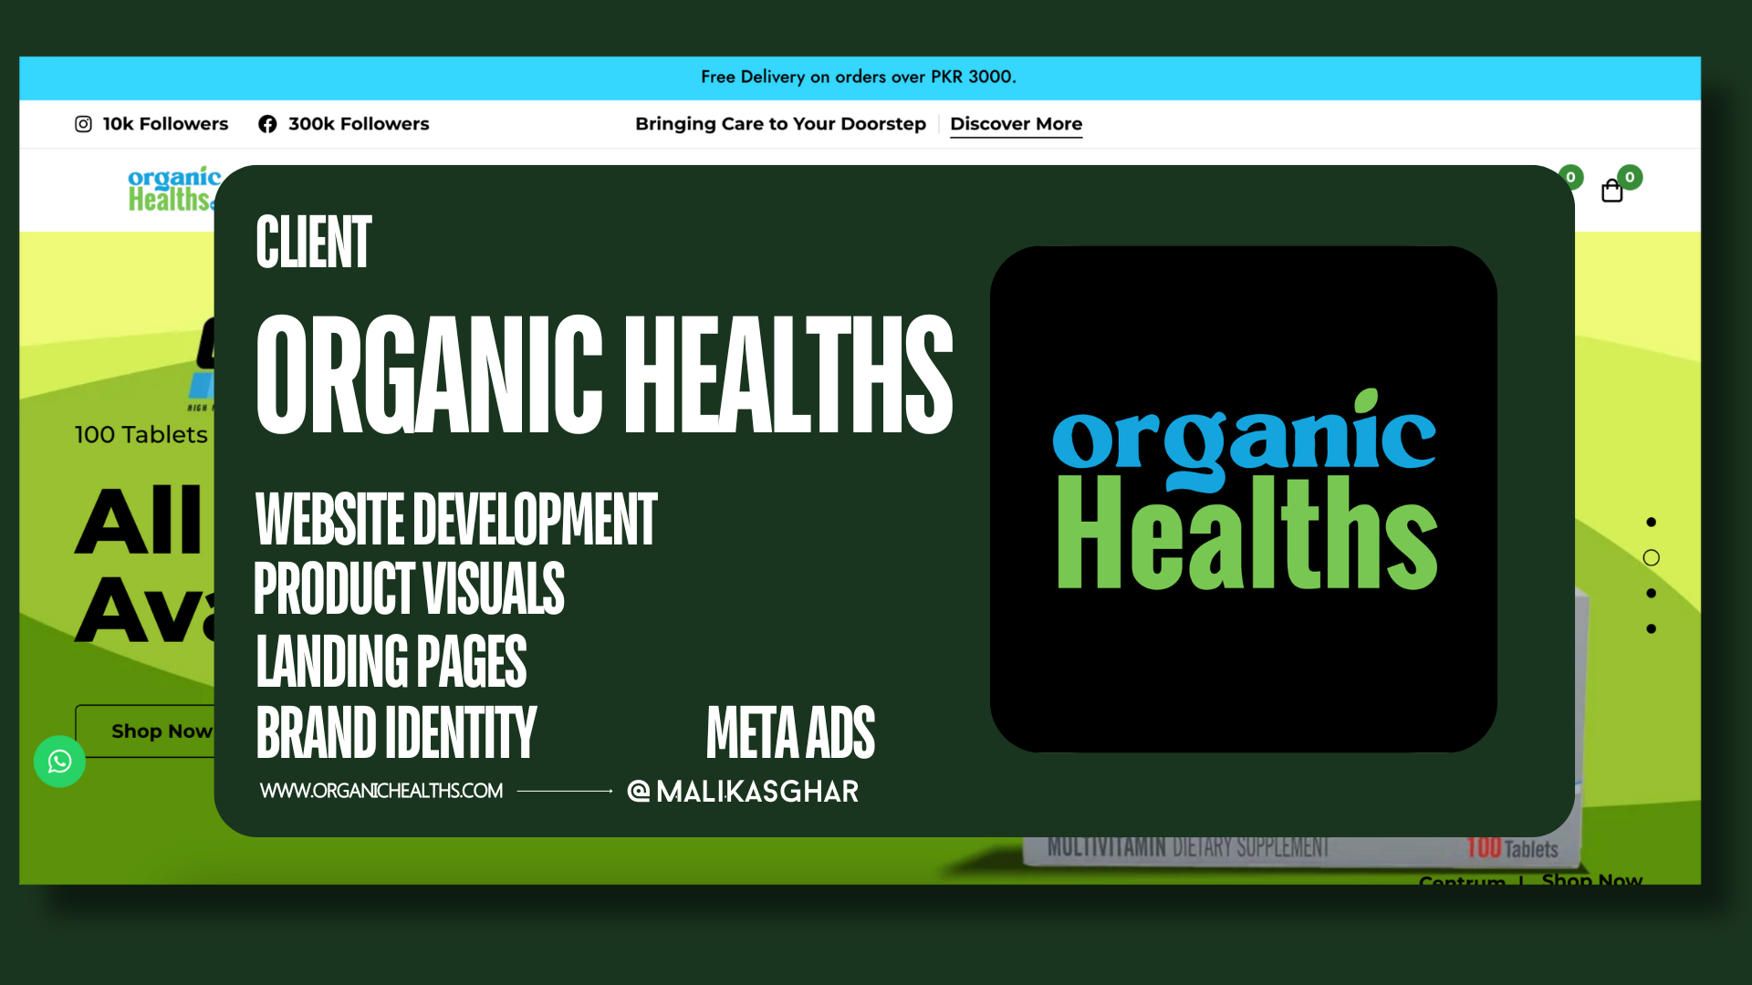Click the Free Delivery announcement banner
Viewport: 1752px width, 985px height.
coord(858,78)
